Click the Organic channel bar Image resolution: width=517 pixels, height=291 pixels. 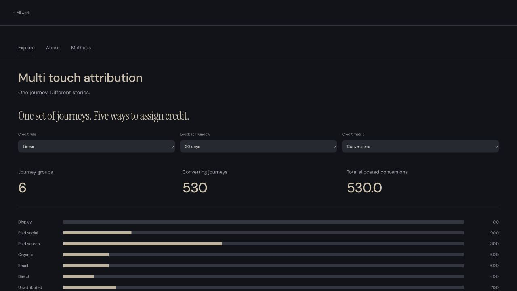263,255
